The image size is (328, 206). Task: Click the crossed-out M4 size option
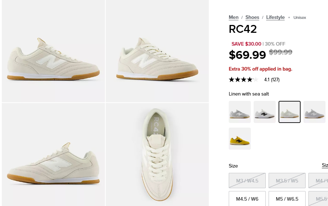coord(319,181)
